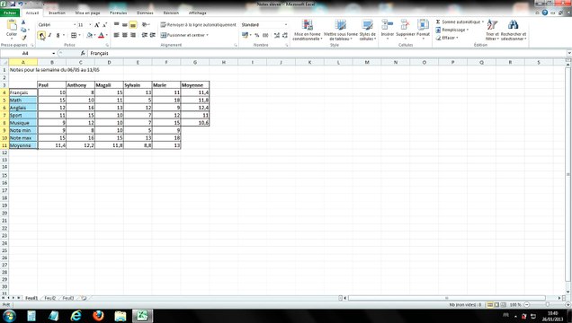Screen dimensions: 572x323
Task: Switch to the Mise en page tab
Action: click(87, 13)
